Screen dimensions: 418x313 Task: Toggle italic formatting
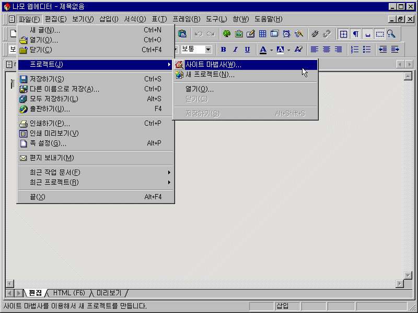coord(236,49)
